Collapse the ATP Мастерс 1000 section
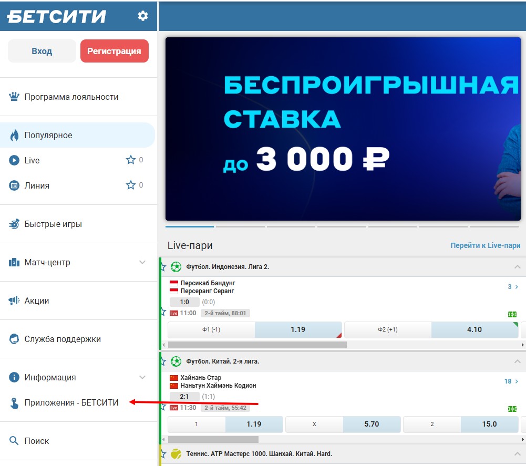The image size is (526, 466). pos(517,453)
